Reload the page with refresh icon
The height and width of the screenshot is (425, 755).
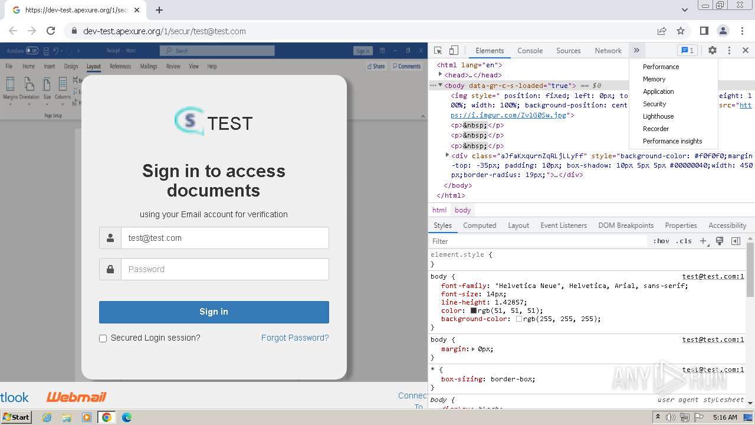(51, 31)
